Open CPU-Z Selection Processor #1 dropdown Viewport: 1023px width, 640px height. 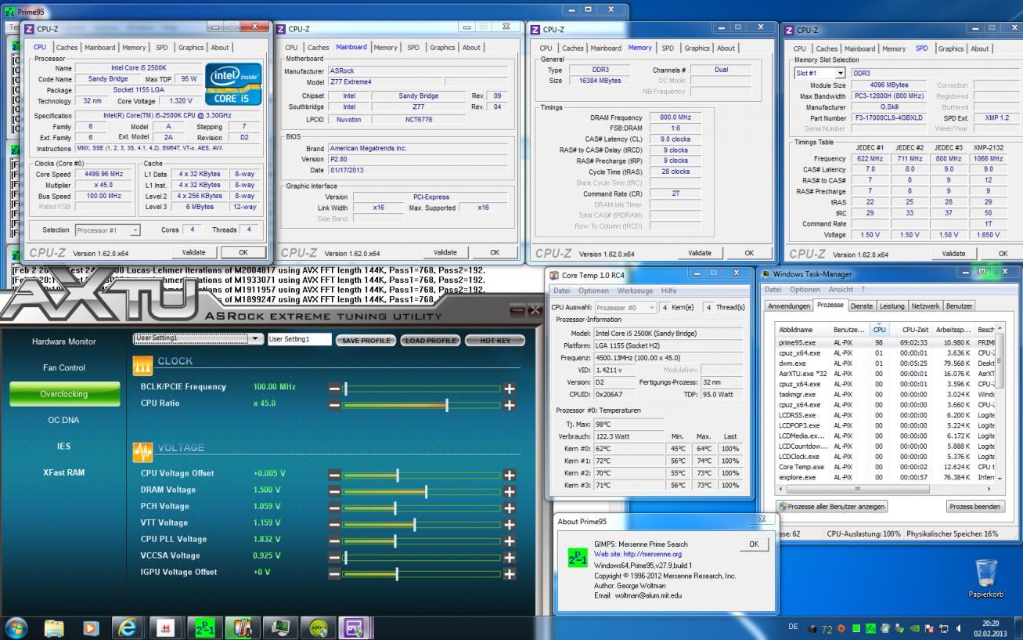coord(108,230)
